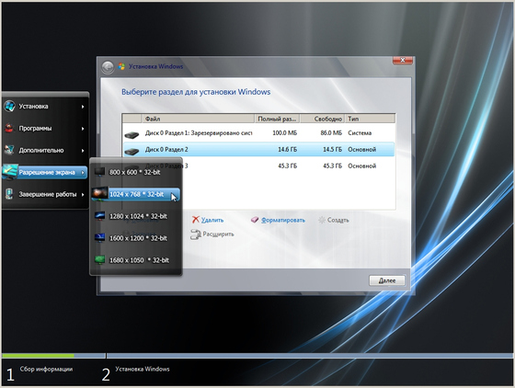Select the Диск 0 Раздел 2 row
Image resolution: width=515 pixels, height=388 pixels.
click(x=258, y=149)
